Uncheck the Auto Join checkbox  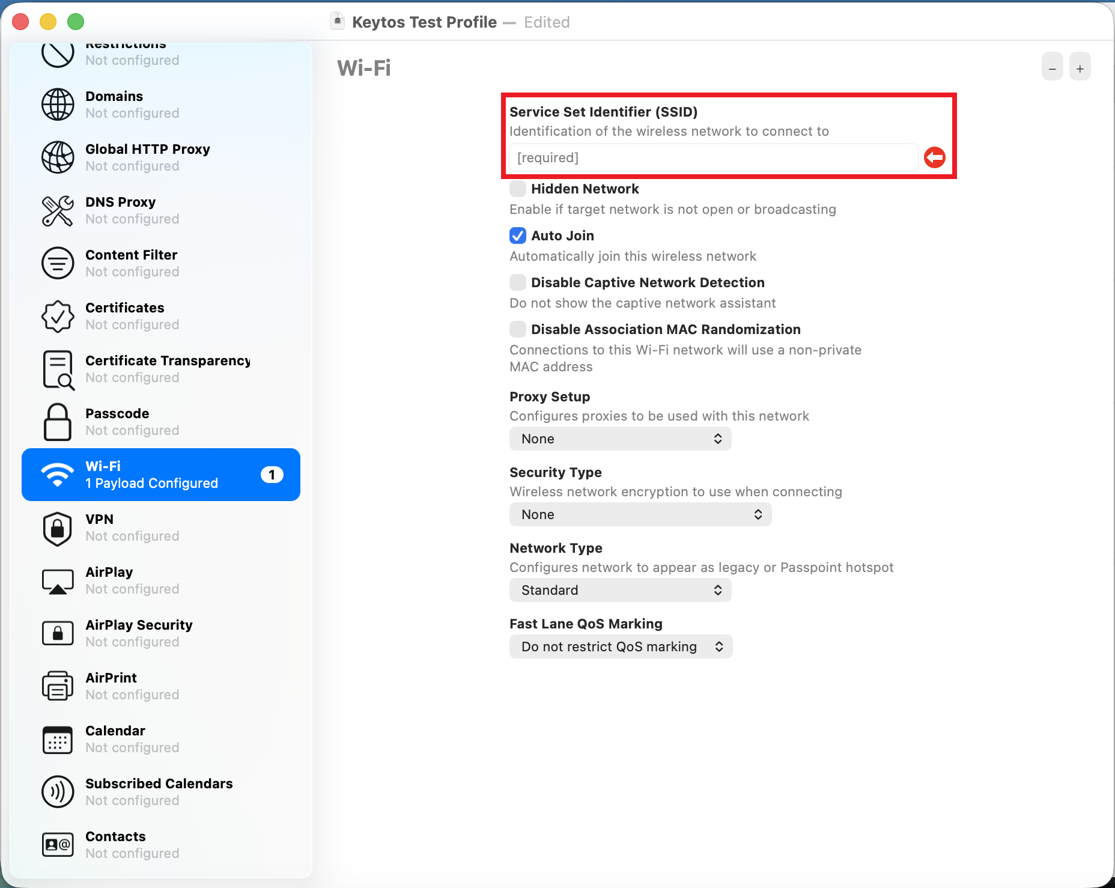click(x=518, y=236)
